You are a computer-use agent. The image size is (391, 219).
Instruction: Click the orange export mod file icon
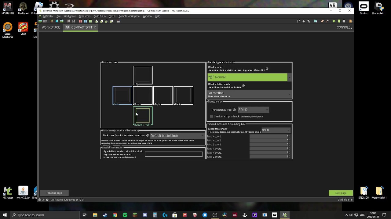tap(351, 21)
